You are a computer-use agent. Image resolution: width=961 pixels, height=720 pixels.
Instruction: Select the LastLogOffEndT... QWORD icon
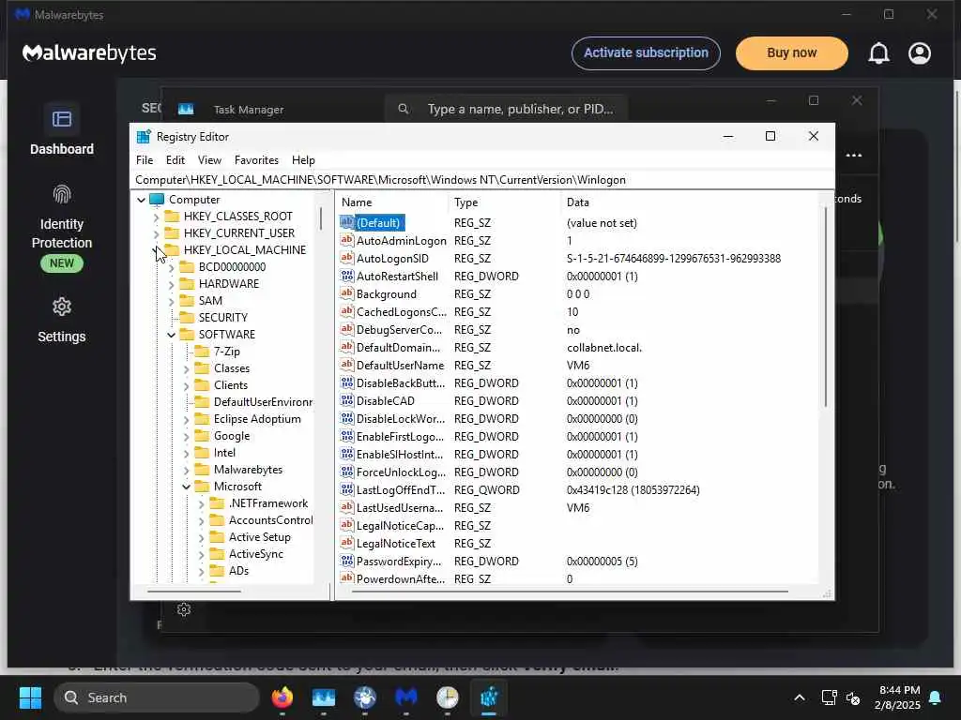(347, 489)
